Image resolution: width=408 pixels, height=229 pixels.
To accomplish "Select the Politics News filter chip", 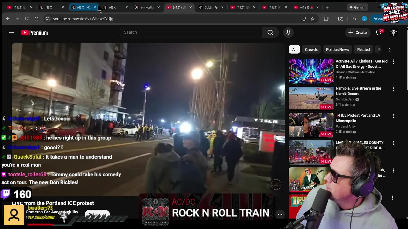I will (337, 50).
